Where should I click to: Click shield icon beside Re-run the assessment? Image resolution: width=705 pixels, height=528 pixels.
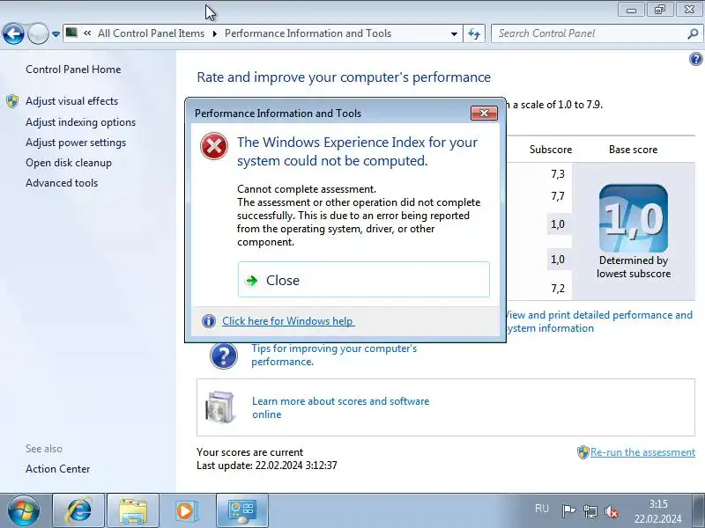pyautogui.click(x=583, y=452)
